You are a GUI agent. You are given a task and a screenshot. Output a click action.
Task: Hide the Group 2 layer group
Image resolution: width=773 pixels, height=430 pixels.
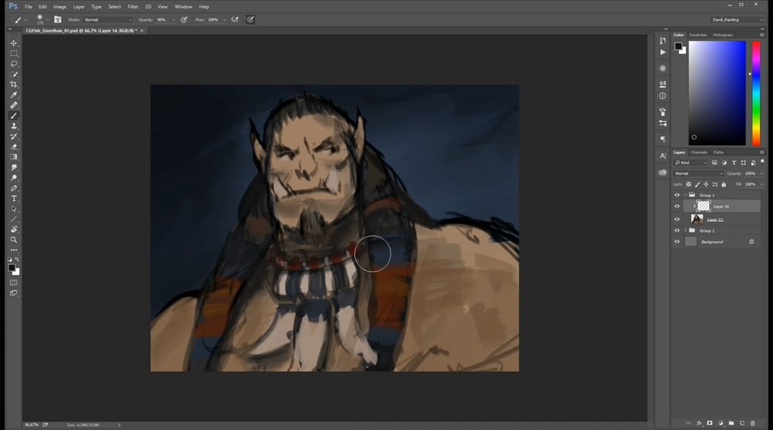676,230
